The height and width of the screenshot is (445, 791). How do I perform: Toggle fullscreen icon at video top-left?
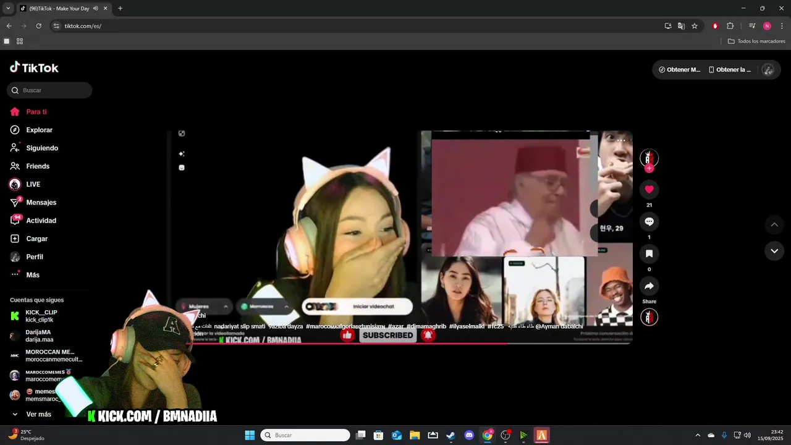coord(182,133)
